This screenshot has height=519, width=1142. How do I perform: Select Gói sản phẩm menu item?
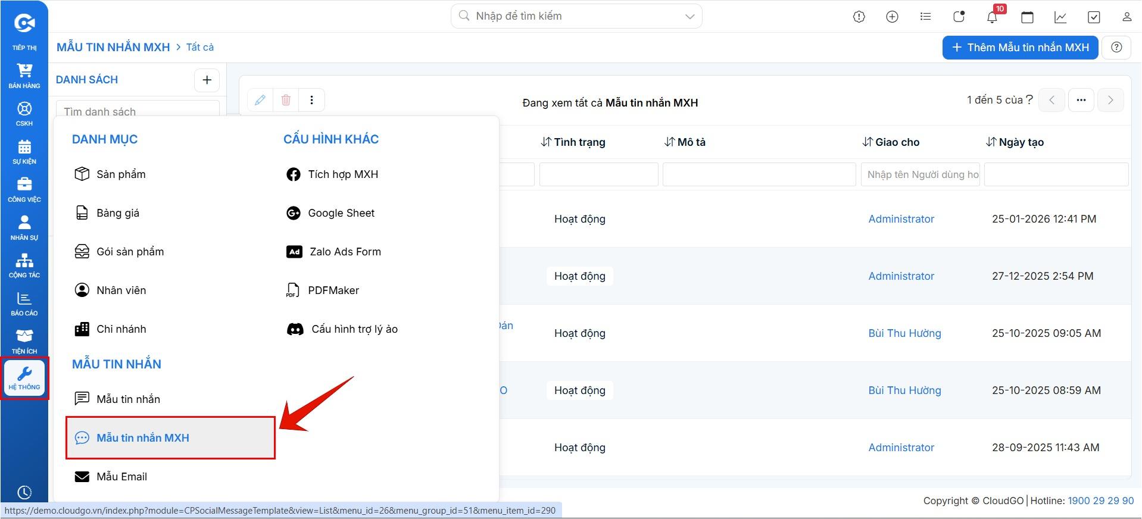[119, 252]
